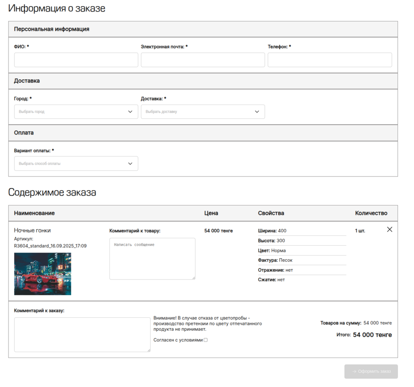
Task: Select the Телефон input field
Action: pos(330,60)
